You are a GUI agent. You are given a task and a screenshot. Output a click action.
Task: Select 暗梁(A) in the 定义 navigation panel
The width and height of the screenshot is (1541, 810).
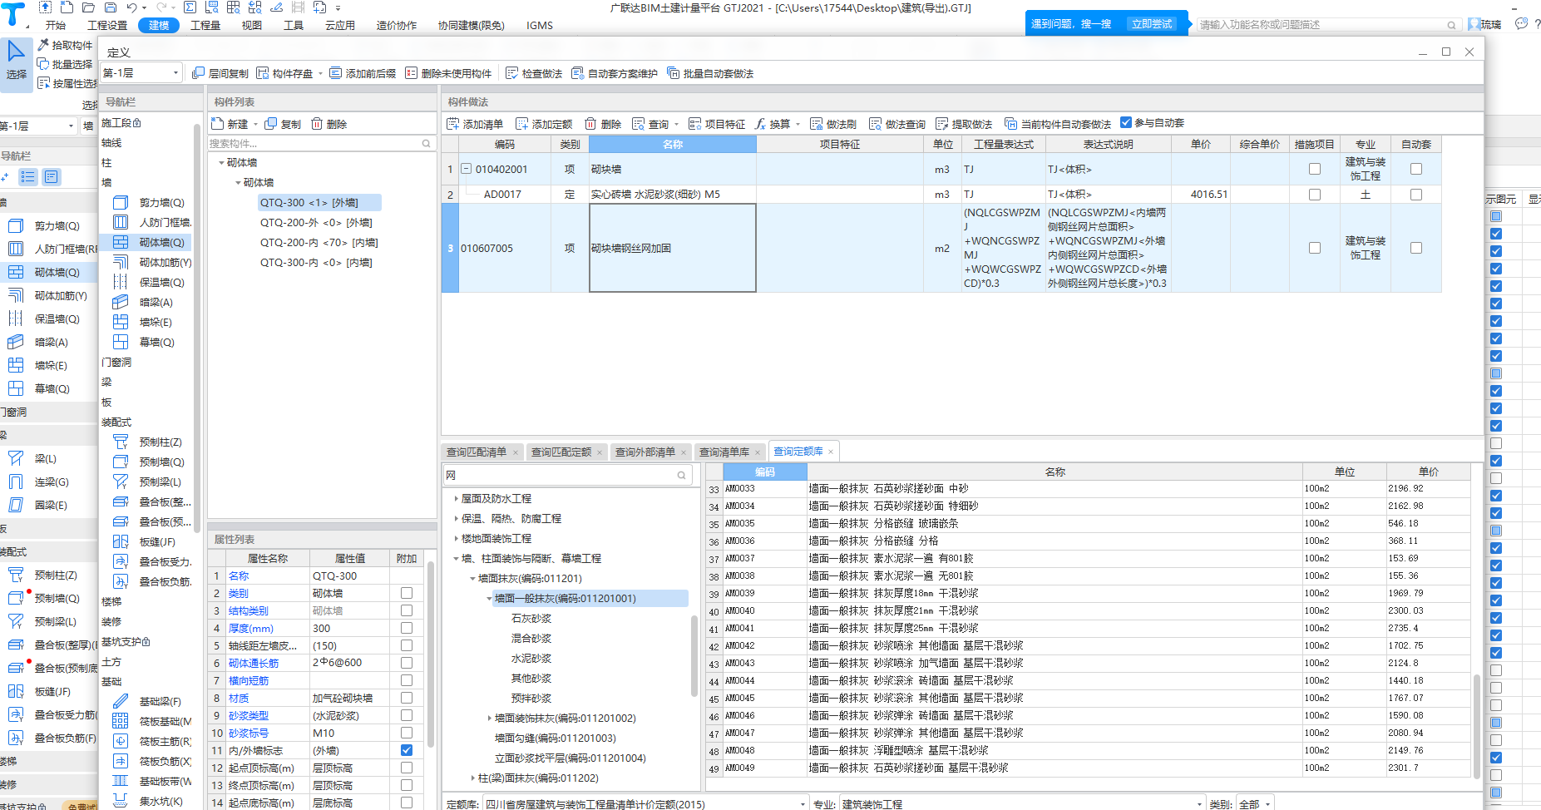coord(156,302)
